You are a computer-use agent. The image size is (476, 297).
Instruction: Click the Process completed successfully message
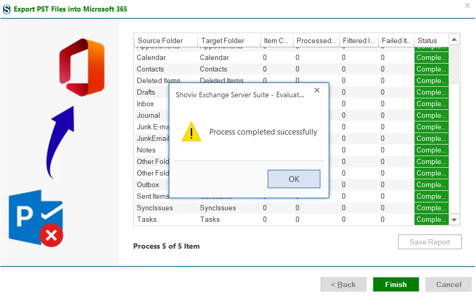(263, 132)
